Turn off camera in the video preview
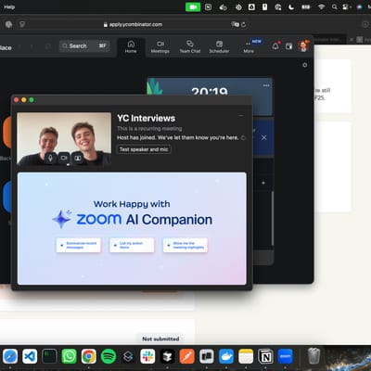 click(x=64, y=158)
